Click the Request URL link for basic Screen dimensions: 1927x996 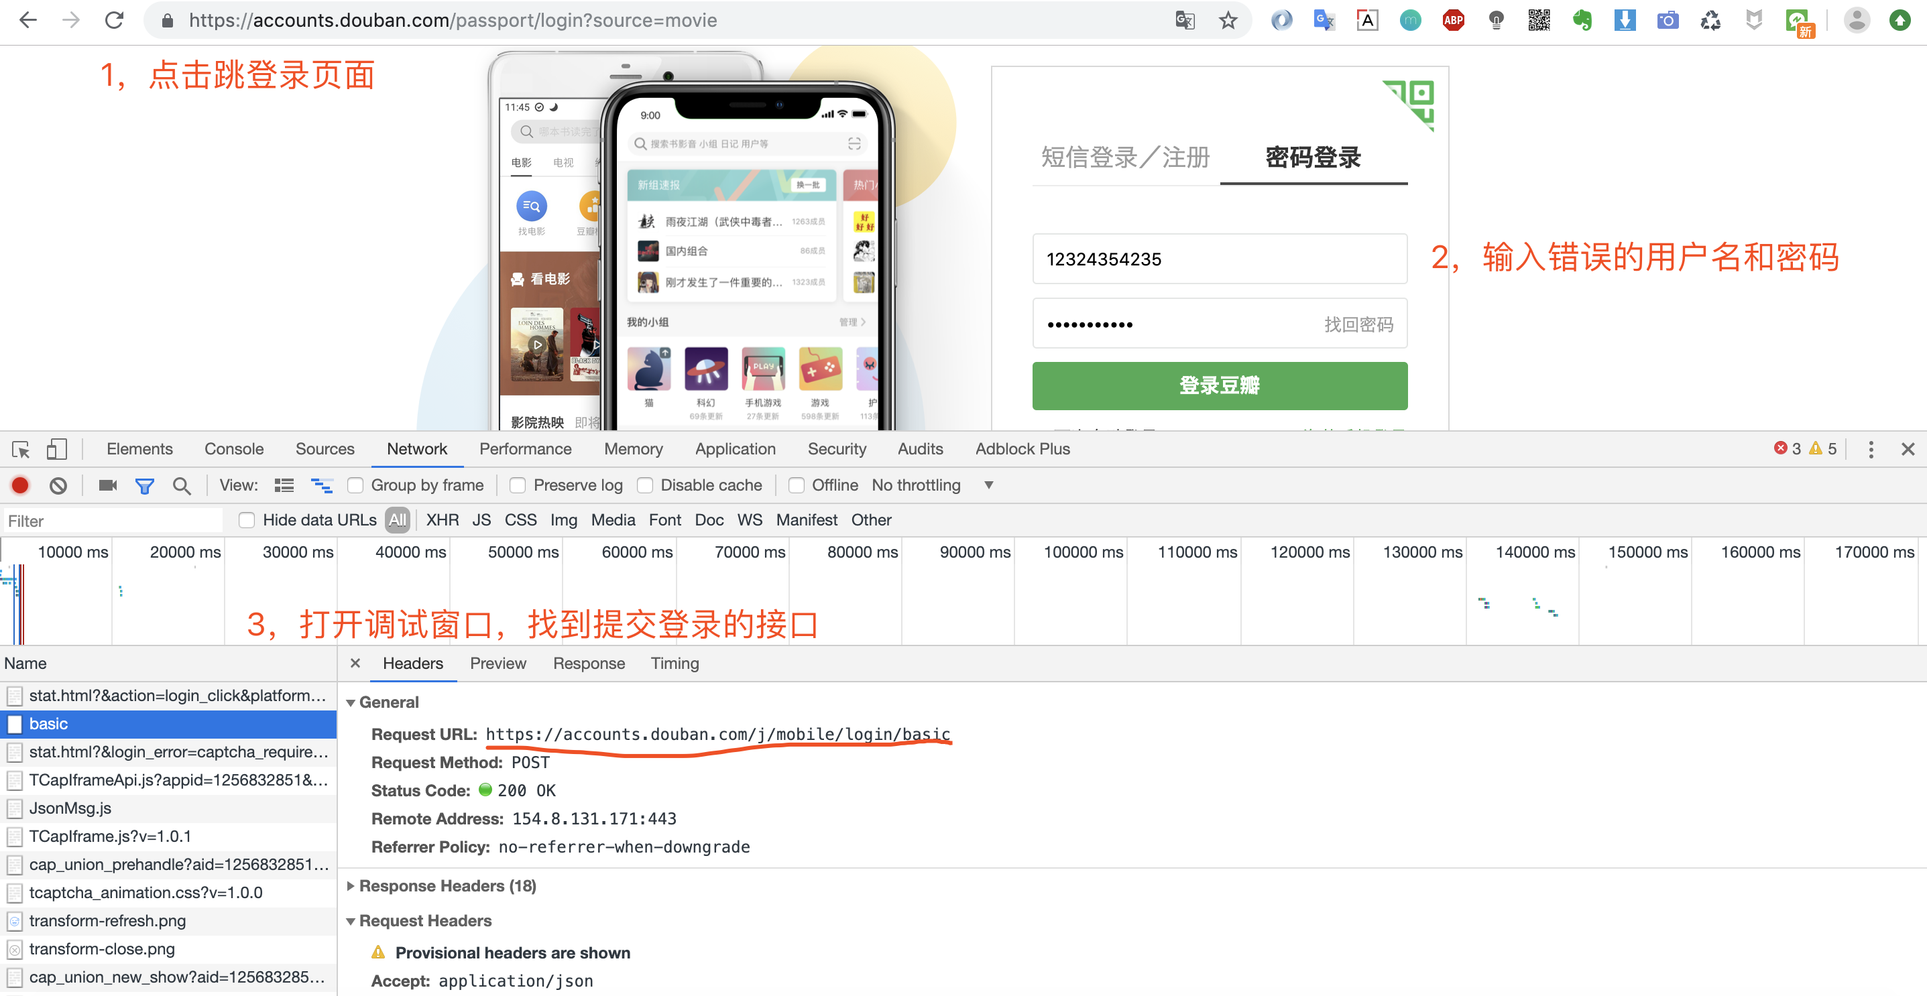717,735
